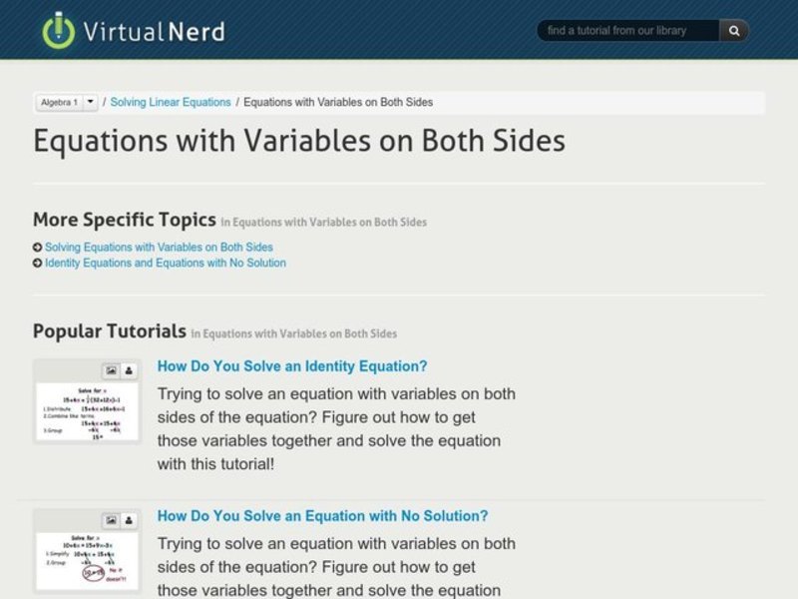
Task: Expand the Algebra 1 course selector
Action: tap(60, 101)
